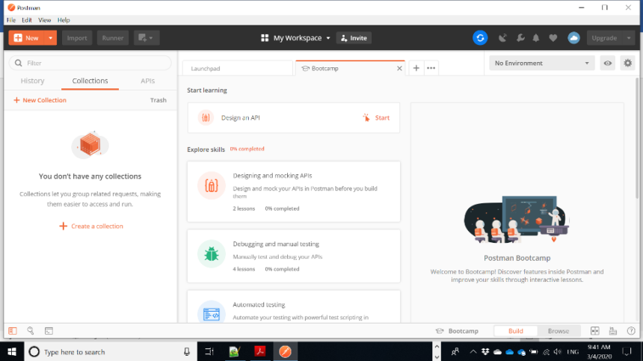Click the taskbar volume icon
This screenshot has height=361, width=643.
point(558,351)
